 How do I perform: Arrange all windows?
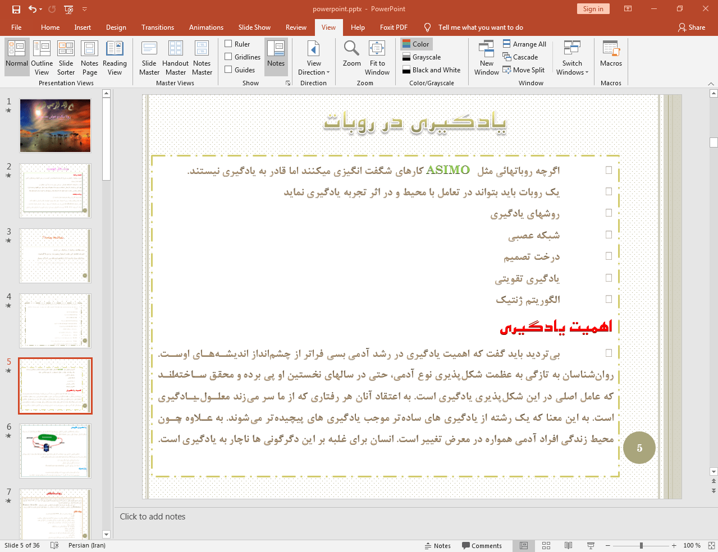(524, 44)
